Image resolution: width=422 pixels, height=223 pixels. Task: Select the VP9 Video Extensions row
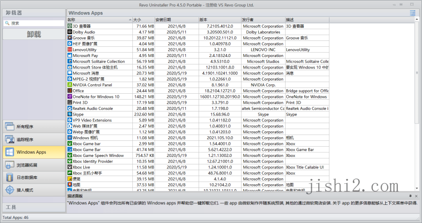[198, 120]
